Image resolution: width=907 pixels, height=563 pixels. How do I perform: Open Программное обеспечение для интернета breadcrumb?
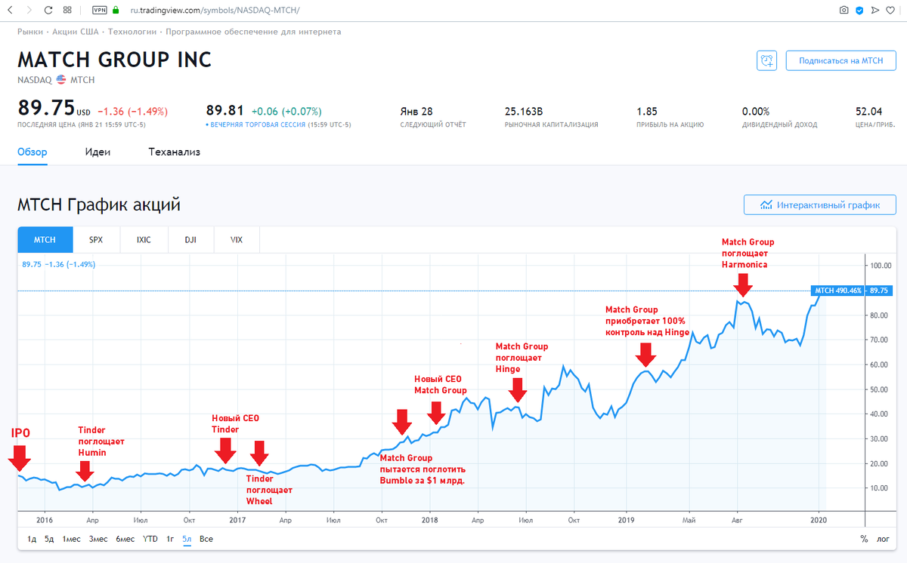253,32
